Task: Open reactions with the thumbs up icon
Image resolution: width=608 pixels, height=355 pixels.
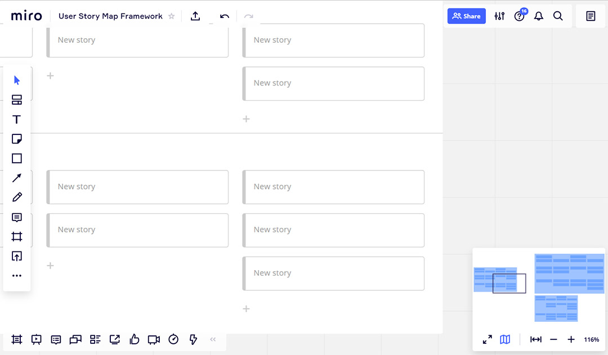Action: pyautogui.click(x=134, y=339)
